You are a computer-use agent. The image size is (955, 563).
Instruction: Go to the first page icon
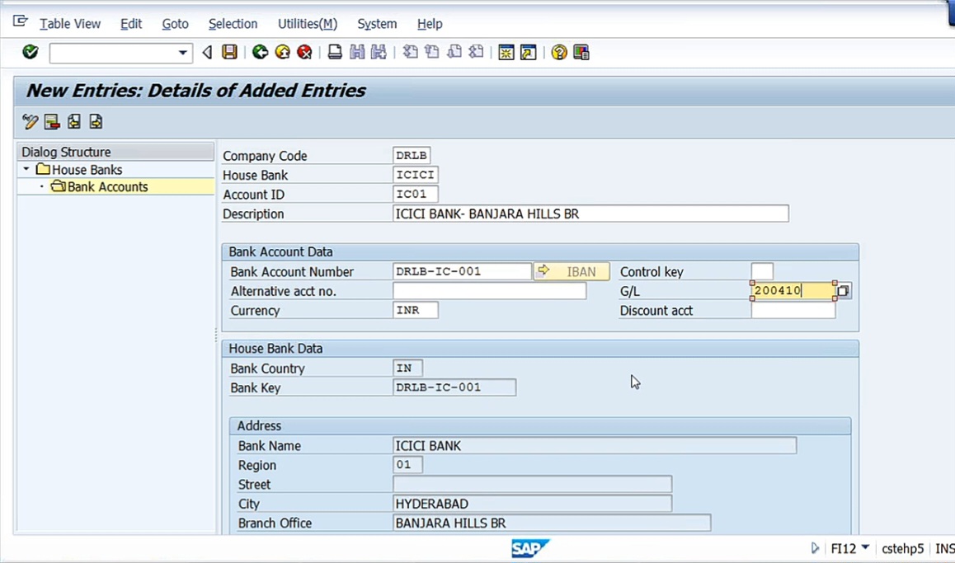(x=411, y=53)
